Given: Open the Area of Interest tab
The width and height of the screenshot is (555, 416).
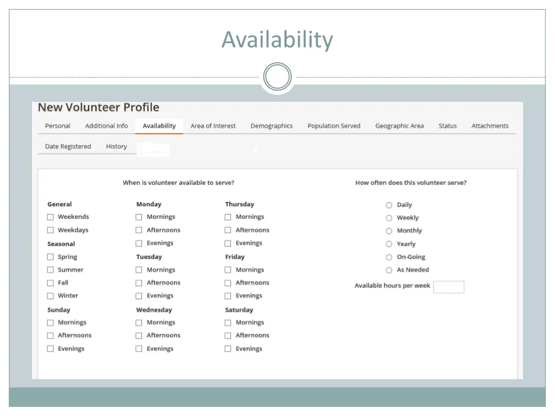Looking at the screenshot, I should pos(213,126).
